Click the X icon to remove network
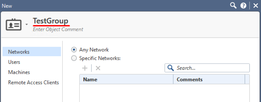261x102 pixels. click(x=98, y=68)
